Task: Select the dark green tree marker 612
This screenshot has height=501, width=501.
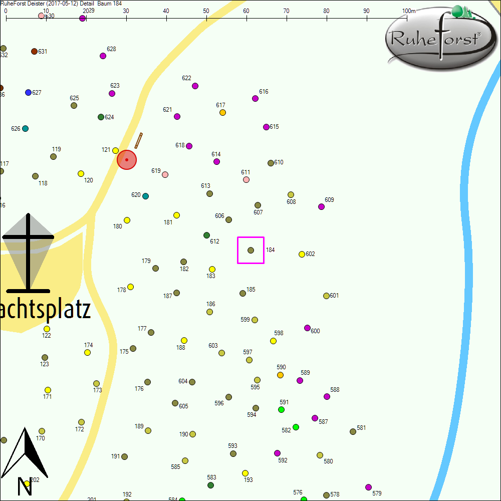Action: 206,234
